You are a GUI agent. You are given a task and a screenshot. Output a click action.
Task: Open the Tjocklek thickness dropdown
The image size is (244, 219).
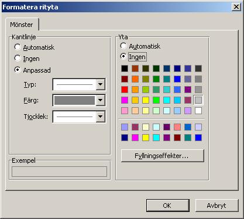click(x=101, y=117)
